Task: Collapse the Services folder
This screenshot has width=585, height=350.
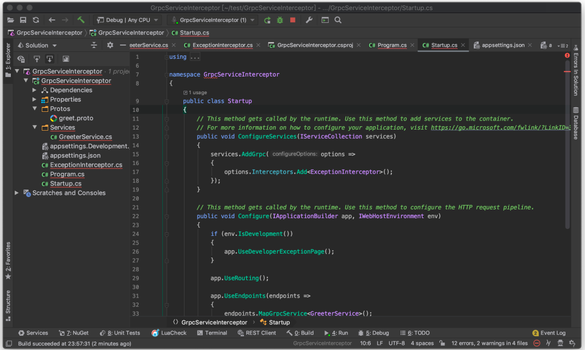Action: pyautogui.click(x=35, y=127)
